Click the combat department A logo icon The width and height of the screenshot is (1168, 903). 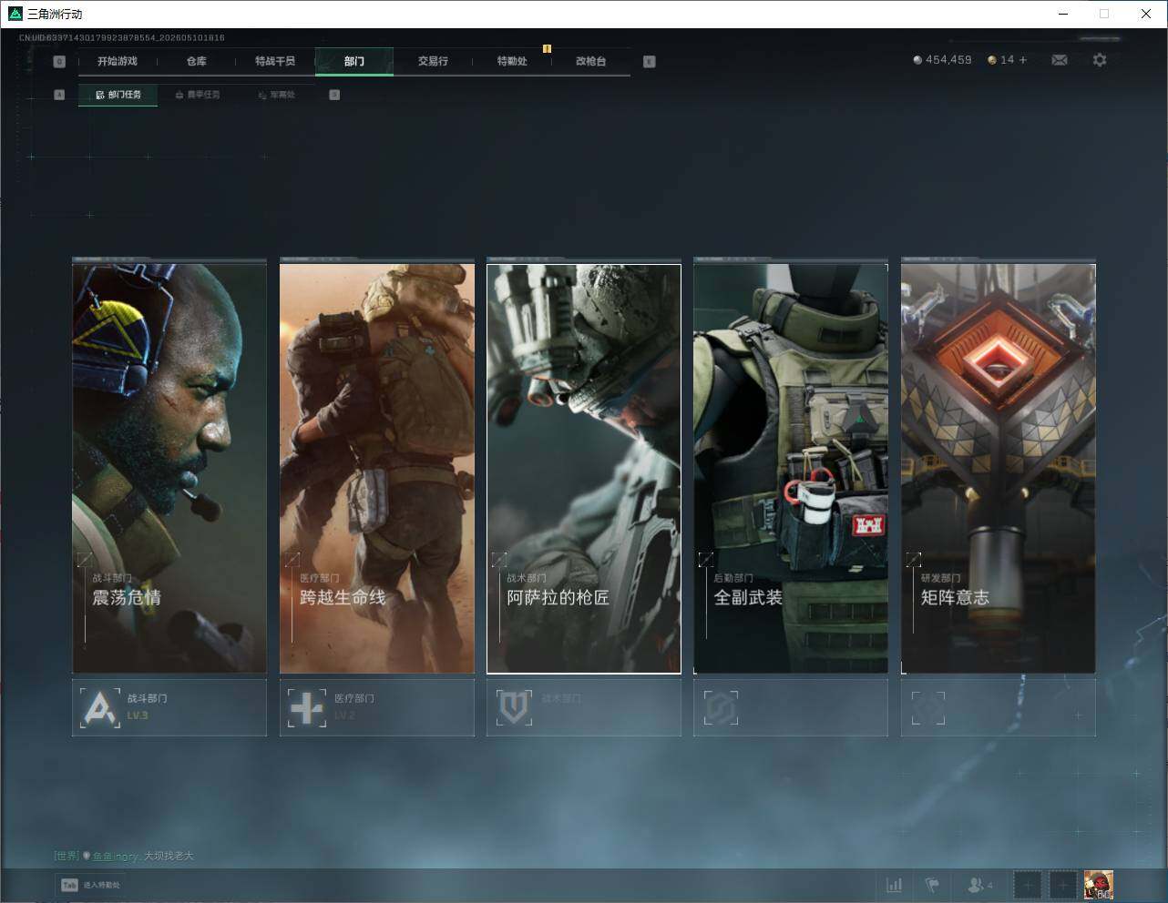[99, 707]
